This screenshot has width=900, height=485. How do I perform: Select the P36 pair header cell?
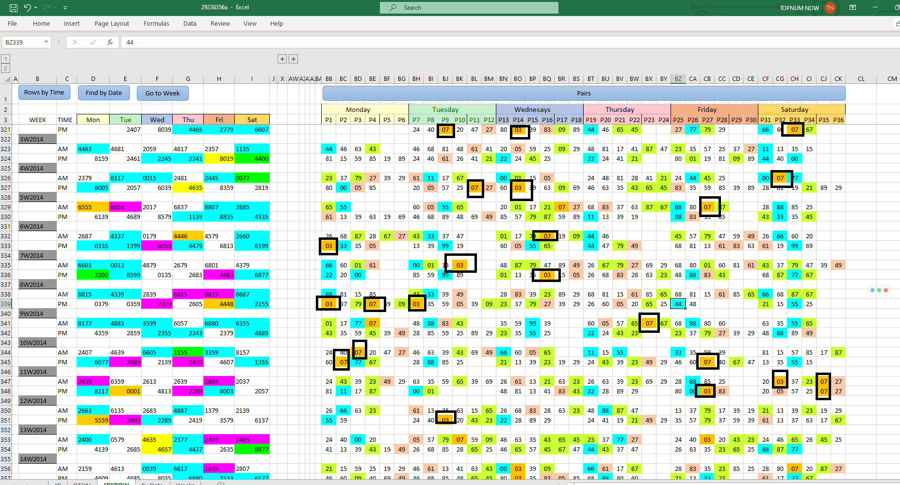click(x=838, y=120)
